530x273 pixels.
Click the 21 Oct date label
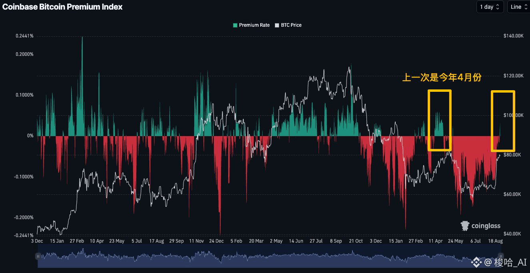tap(356, 241)
